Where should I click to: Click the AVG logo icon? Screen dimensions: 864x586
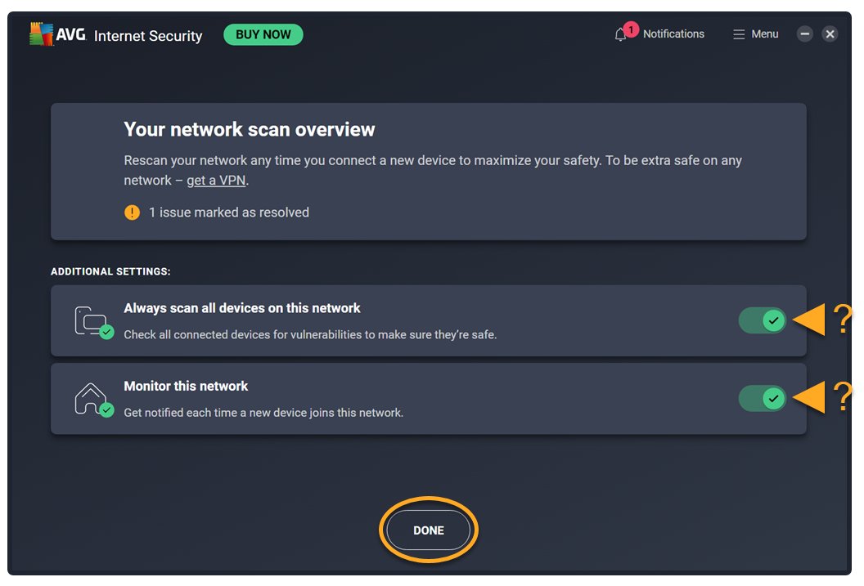coord(42,34)
